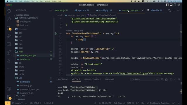Toggle the primary side bar visibility
The height and width of the screenshot is (105, 187).
point(167,5)
